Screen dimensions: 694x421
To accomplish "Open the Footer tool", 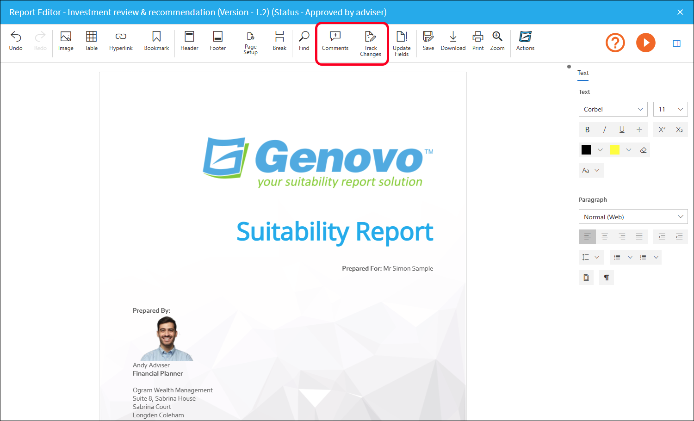I will pyautogui.click(x=217, y=41).
